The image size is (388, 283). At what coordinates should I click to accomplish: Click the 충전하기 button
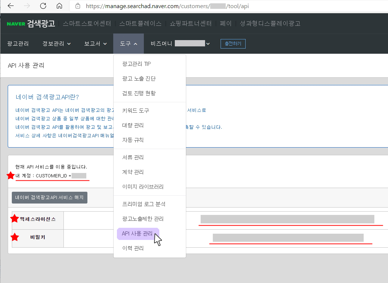pyautogui.click(x=233, y=44)
